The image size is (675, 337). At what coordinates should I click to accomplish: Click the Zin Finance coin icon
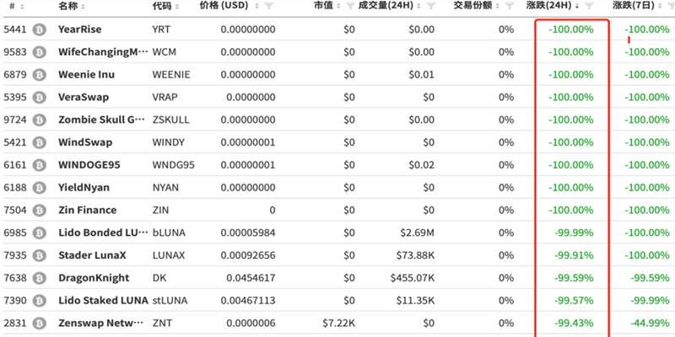(x=40, y=210)
